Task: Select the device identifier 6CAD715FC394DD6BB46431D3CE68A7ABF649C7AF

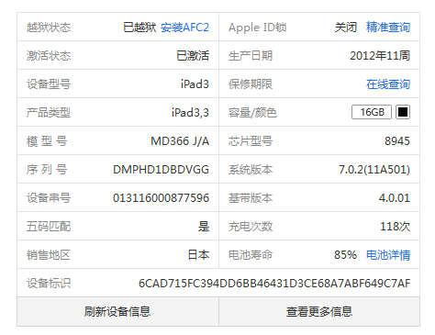Action: pyautogui.click(x=274, y=284)
